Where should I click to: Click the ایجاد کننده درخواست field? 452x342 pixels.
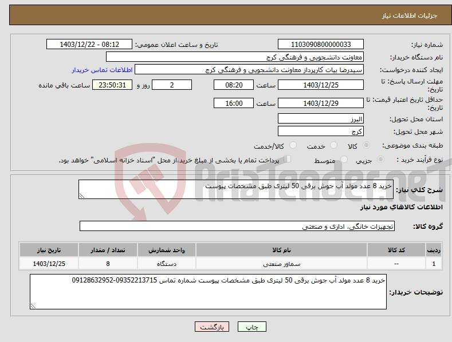coord(249,70)
